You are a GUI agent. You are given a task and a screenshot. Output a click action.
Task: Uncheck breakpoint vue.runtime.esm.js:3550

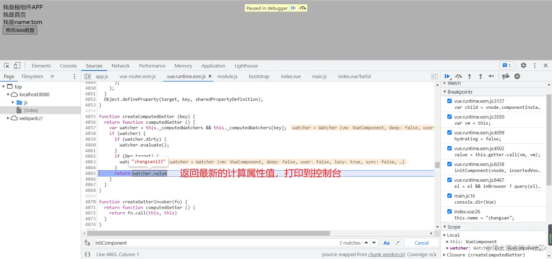449,117
